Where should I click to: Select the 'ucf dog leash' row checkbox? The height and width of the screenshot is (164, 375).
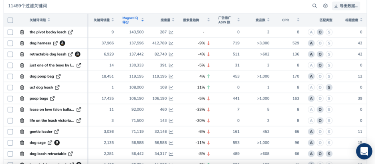coord(10,87)
